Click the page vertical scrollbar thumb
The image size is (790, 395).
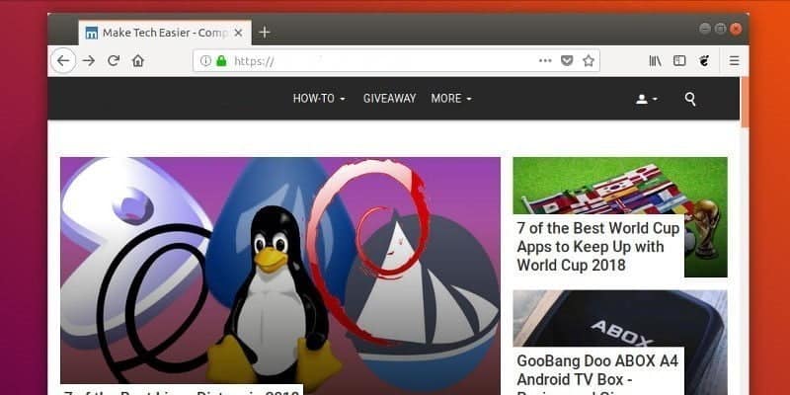[x=745, y=103]
